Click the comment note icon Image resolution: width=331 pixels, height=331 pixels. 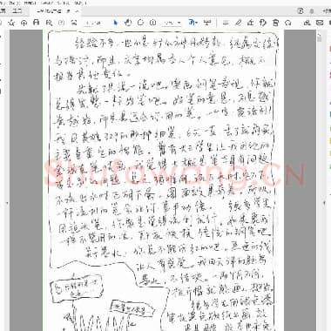(x=226, y=23)
